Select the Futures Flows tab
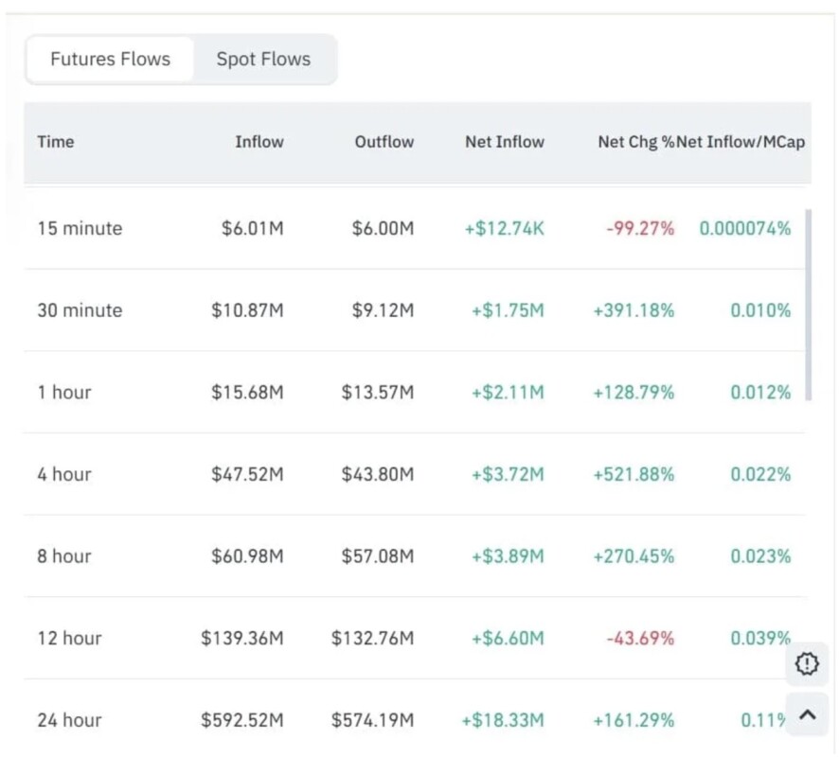The width and height of the screenshot is (839, 757). [110, 60]
